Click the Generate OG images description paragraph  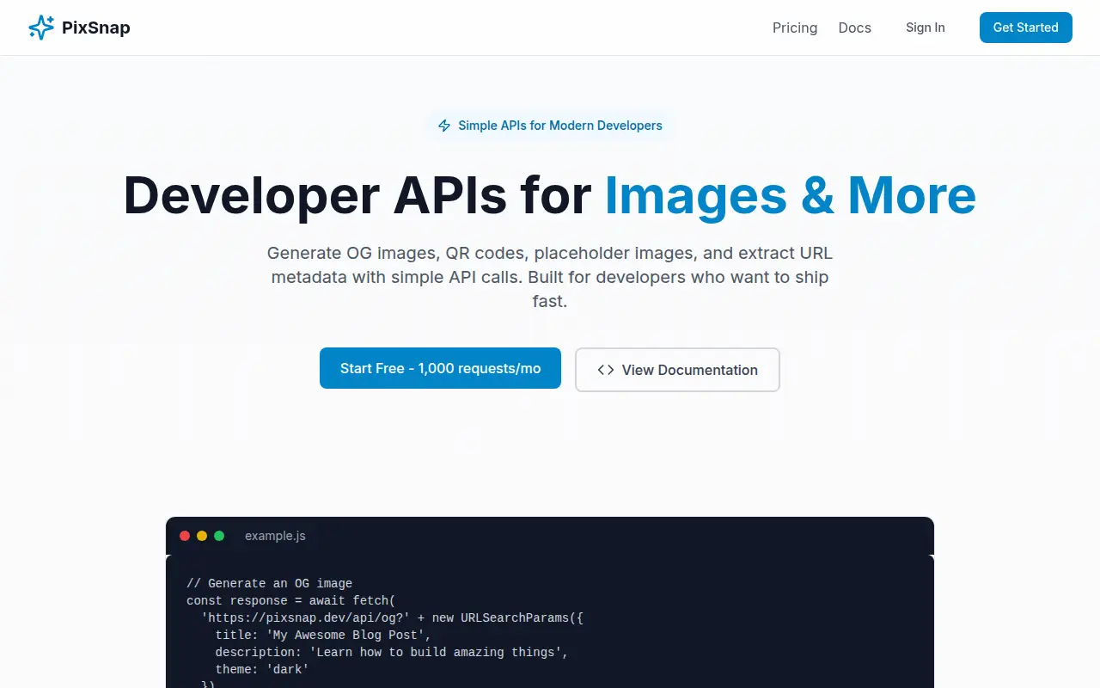coord(550,277)
